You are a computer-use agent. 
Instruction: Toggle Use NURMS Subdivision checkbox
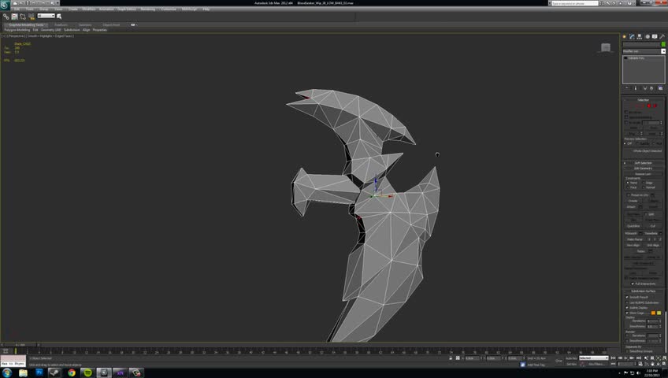coord(627,302)
